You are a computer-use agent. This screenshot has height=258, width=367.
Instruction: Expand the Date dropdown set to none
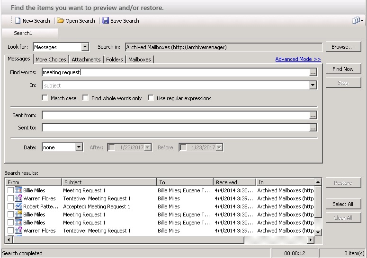(79, 147)
